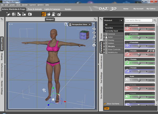
Task: Click the props and save toolbar icon
Action: tap(24, 14)
